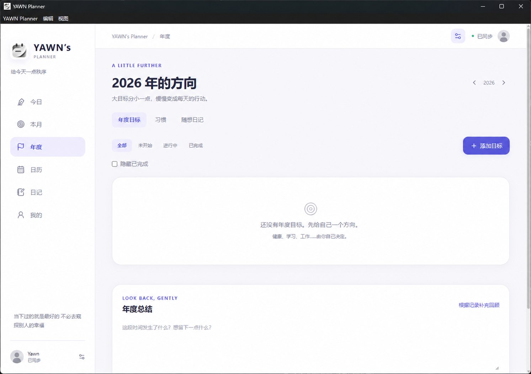Filter goals by 进行中
531x374 pixels.
point(170,146)
